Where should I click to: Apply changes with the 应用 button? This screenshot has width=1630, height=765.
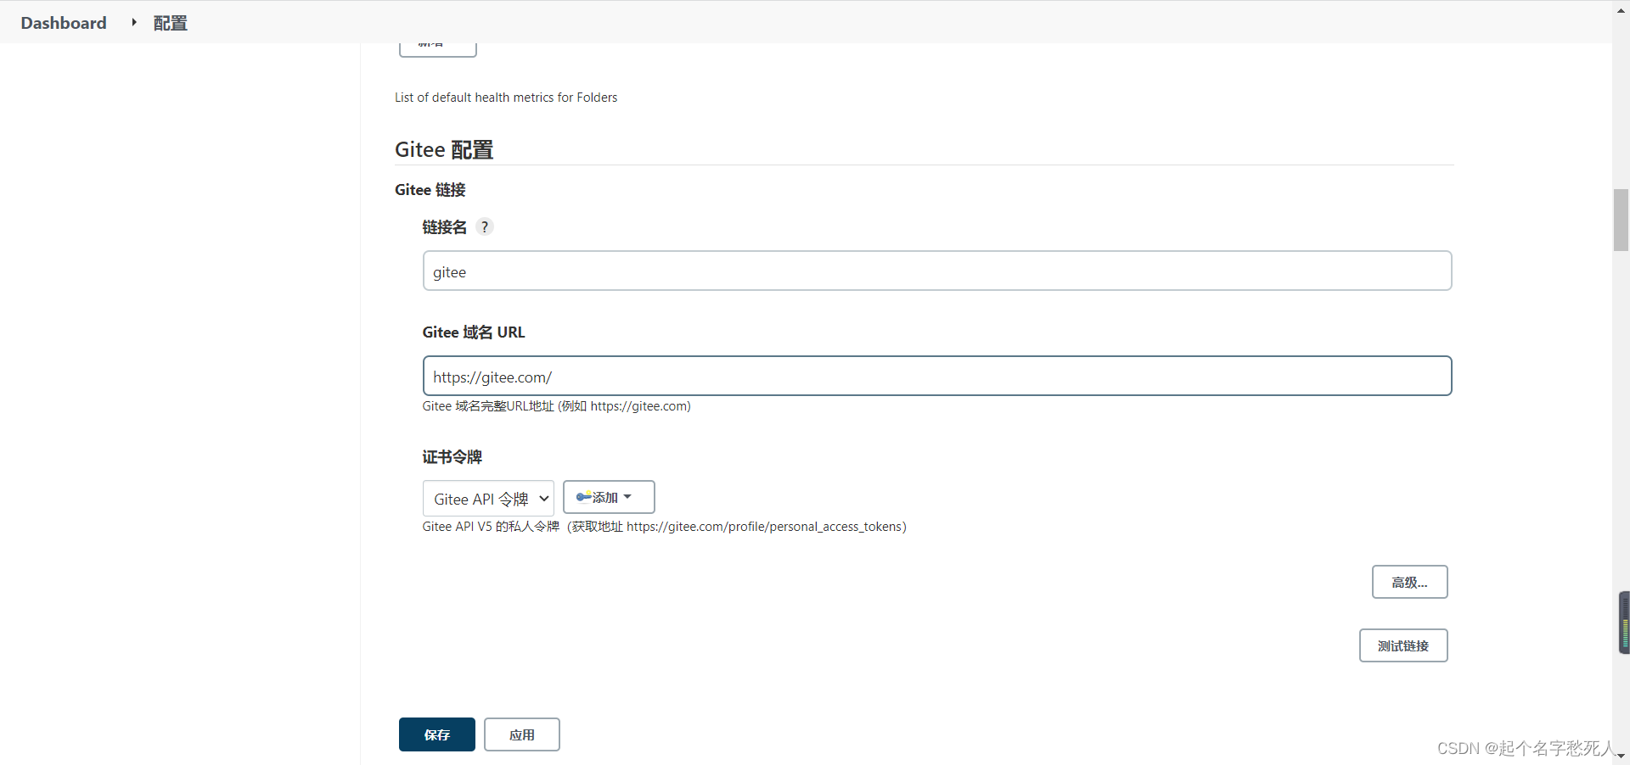coord(521,734)
